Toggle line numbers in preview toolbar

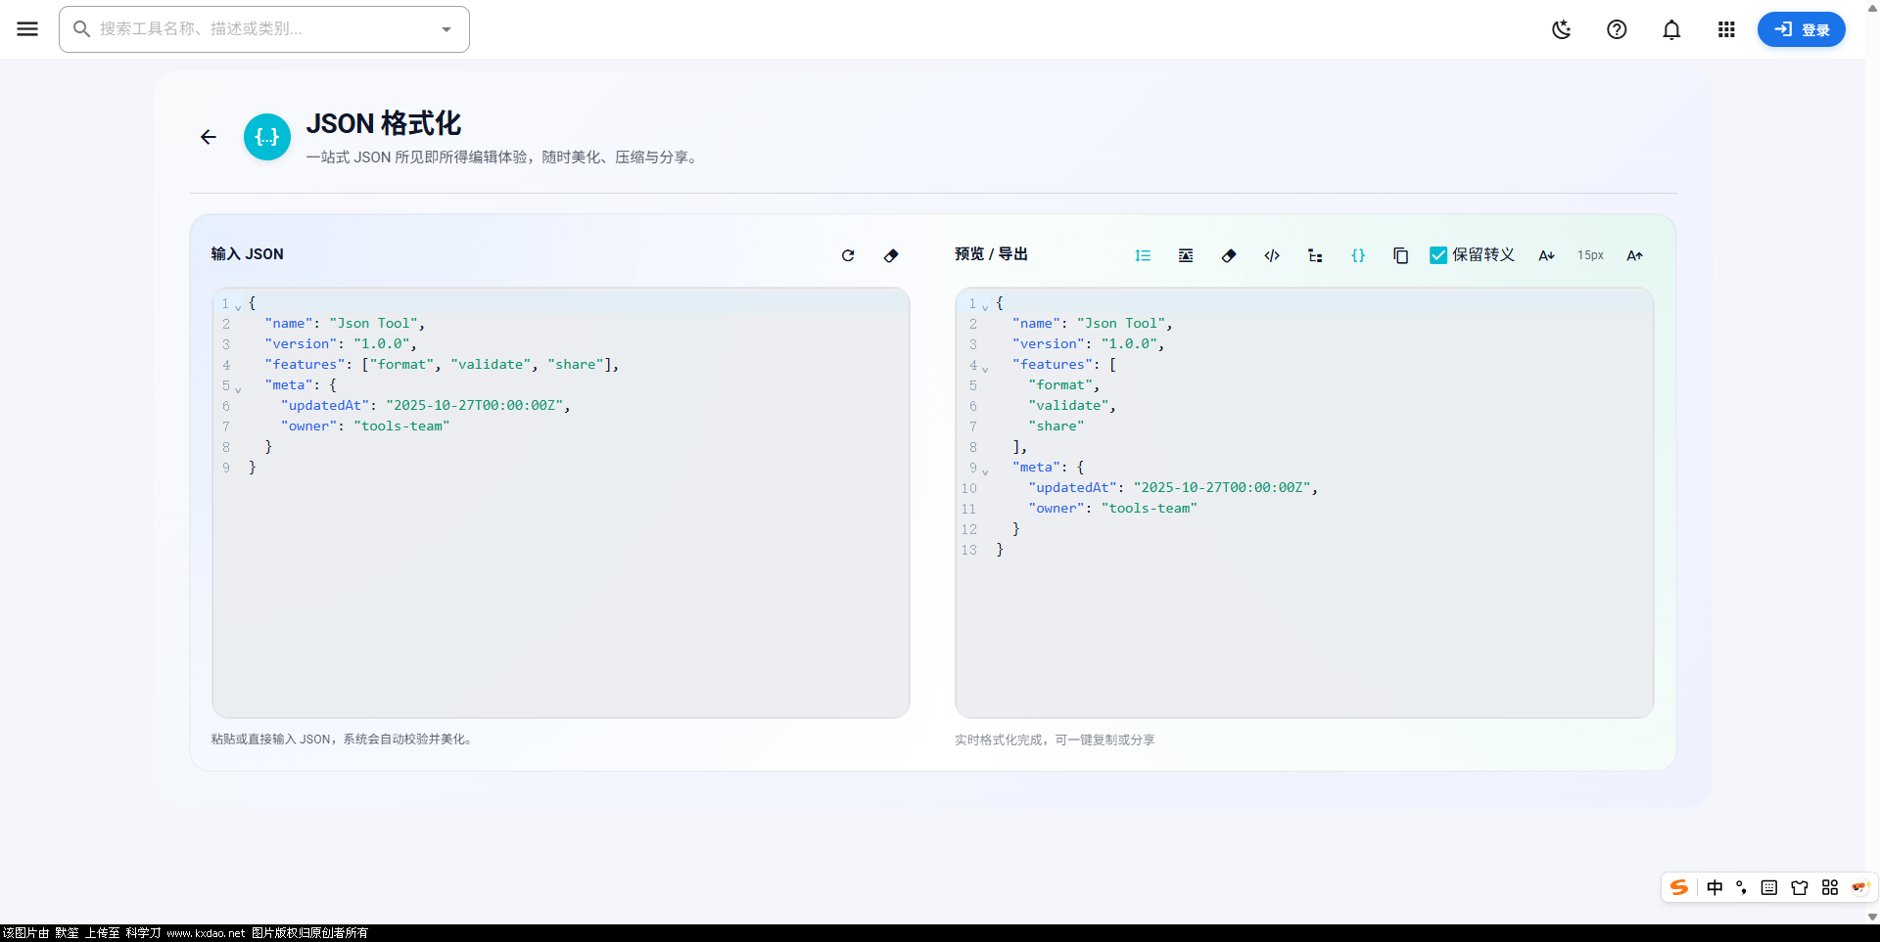pos(1143,255)
